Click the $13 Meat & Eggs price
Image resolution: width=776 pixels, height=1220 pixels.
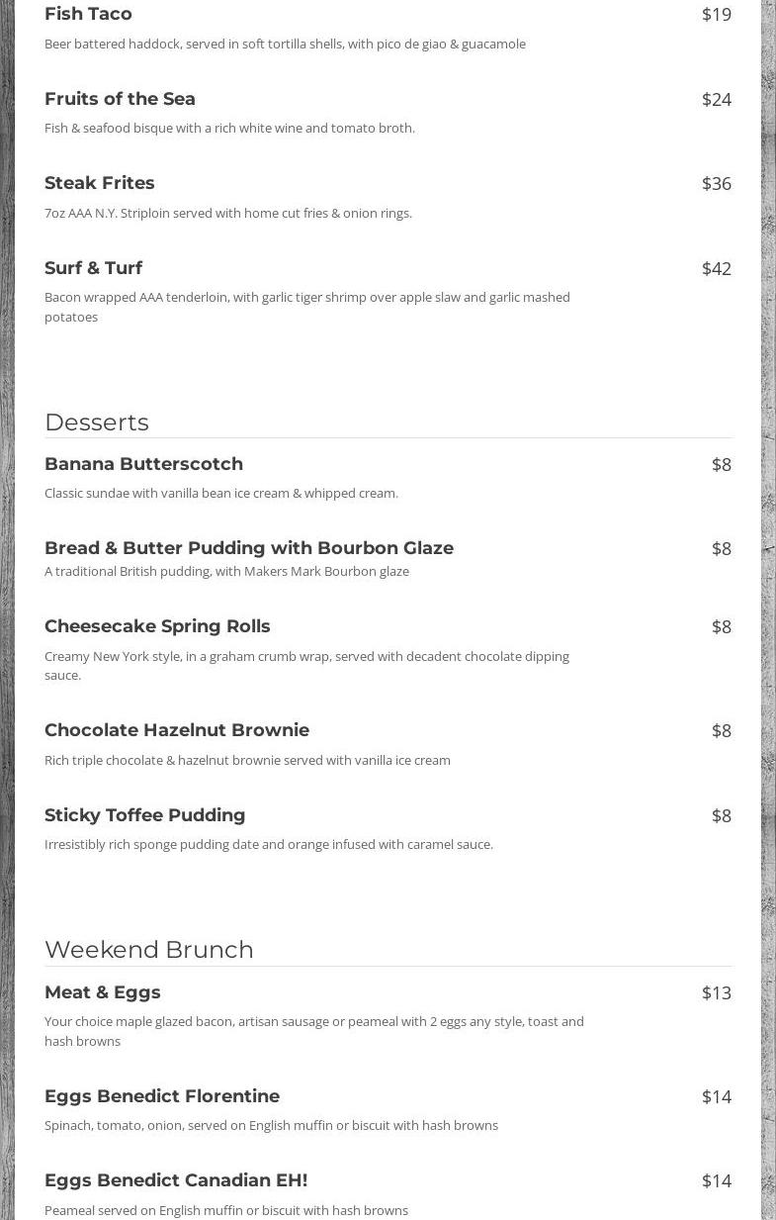pos(716,992)
